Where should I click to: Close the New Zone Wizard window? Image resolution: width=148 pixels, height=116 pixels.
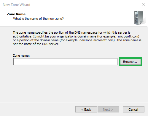(143, 4)
